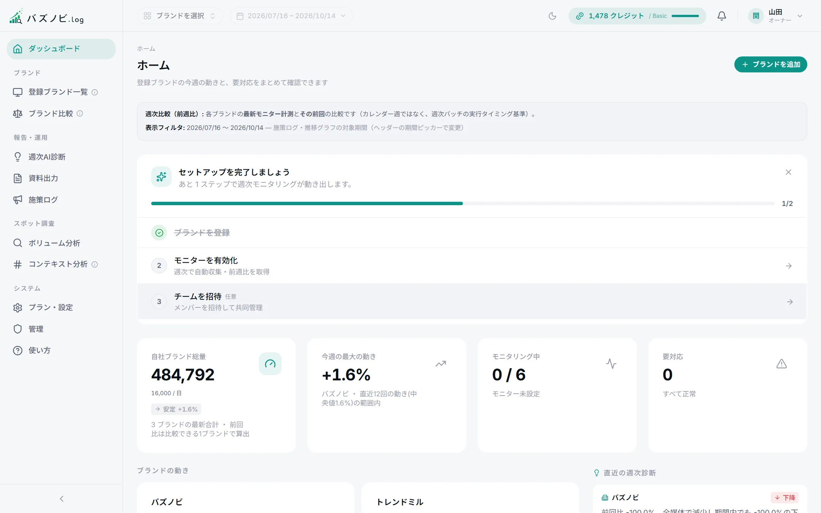Click the モニター未設定 status text

pyautogui.click(x=516, y=394)
